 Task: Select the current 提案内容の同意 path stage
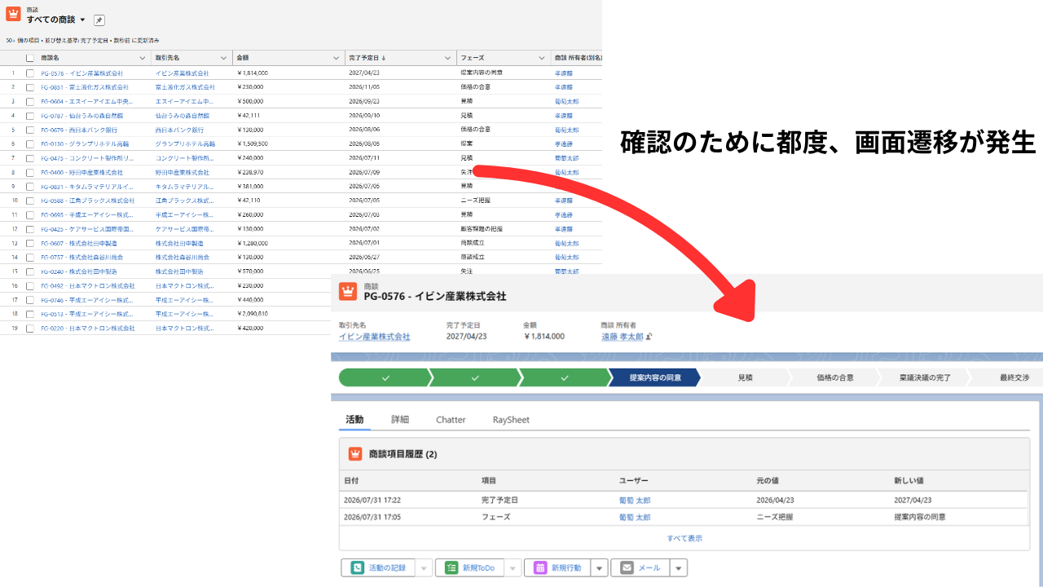tap(654, 377)
